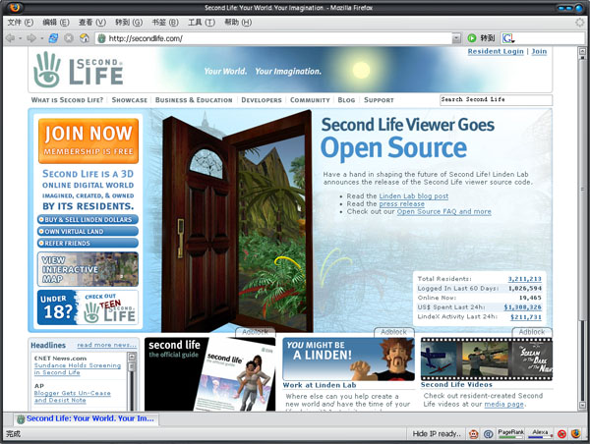This screenshot has height=444, width=590.
Task: Click the red blocked icon in status bar
Action: coord(561,433)
